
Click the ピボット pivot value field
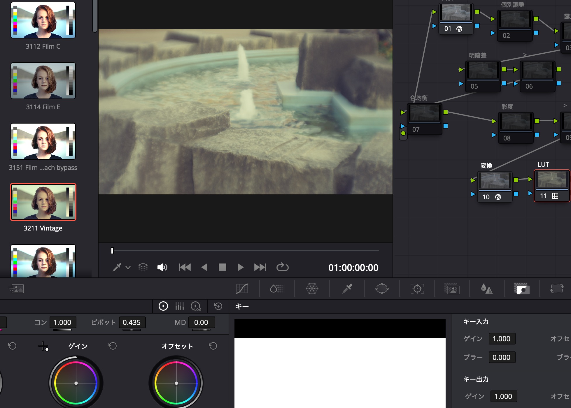click(132, 322)
